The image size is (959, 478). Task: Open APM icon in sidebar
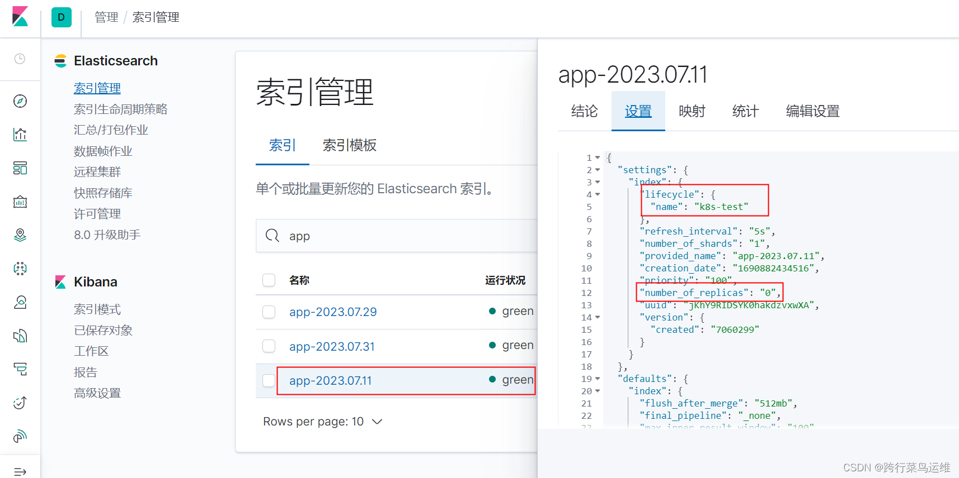20,369
